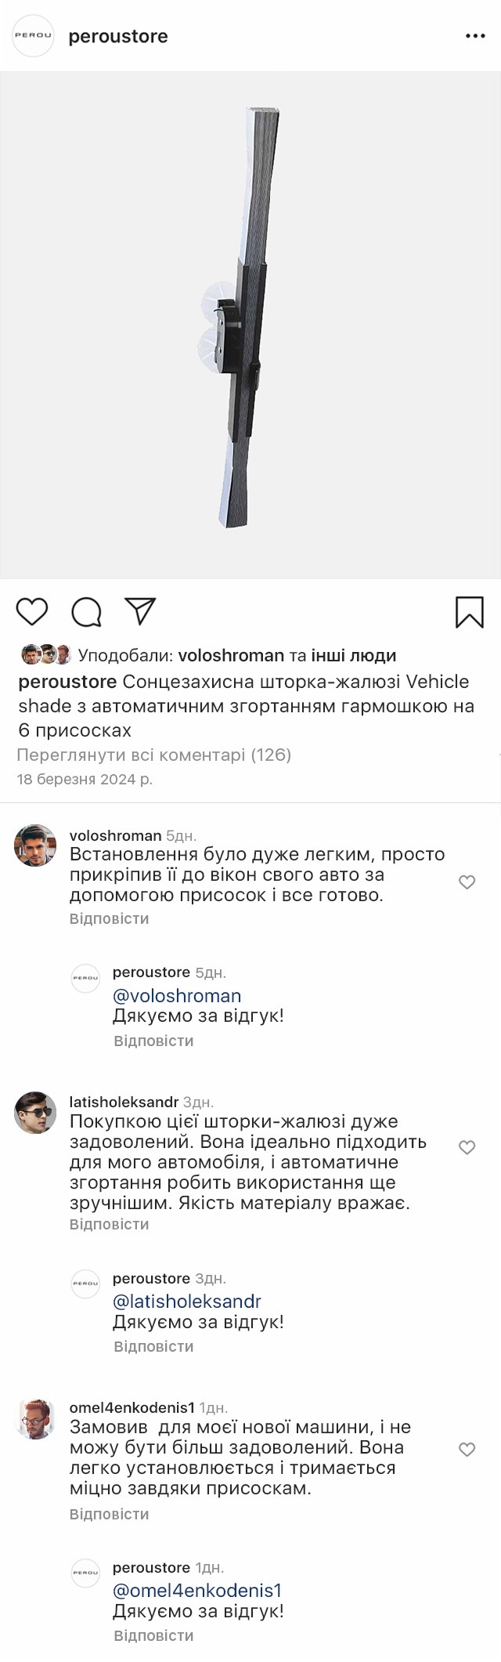Reply to omel4enkodenis1's comment
501x1662 pixels.
coord(109,1514)
